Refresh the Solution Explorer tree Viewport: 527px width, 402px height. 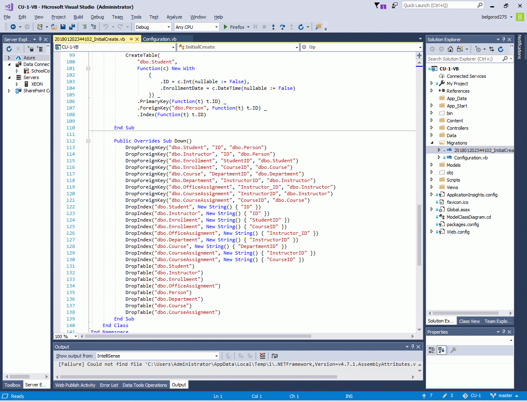pos(501,49)
